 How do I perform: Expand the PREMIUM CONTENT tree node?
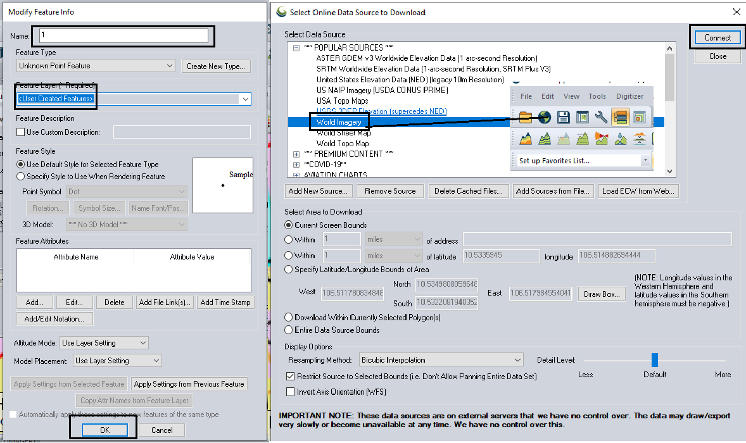pos(296,154)
